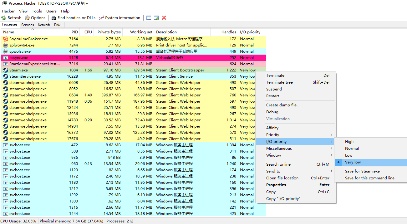
Task: Set I/O priority to Normal
Action: tap(371, 149)
